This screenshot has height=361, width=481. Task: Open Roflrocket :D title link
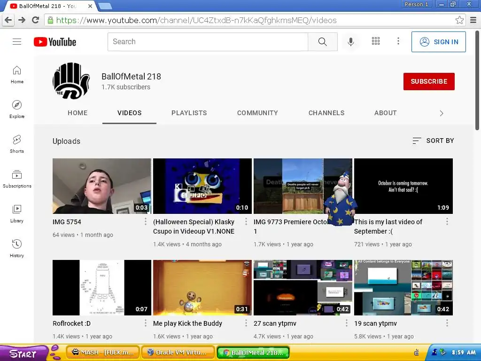click(71, 323)
